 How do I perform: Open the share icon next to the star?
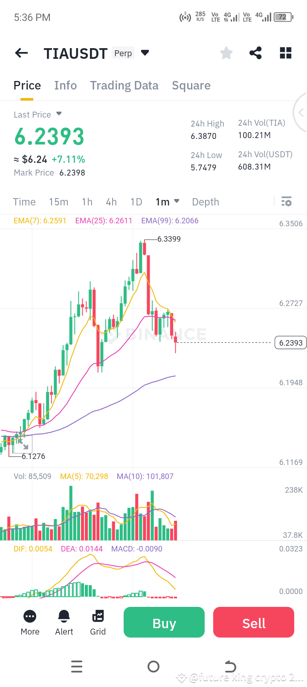[x=255, y=53]
